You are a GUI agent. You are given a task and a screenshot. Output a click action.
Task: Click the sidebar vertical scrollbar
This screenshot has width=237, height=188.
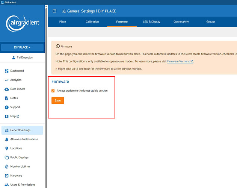46,94
